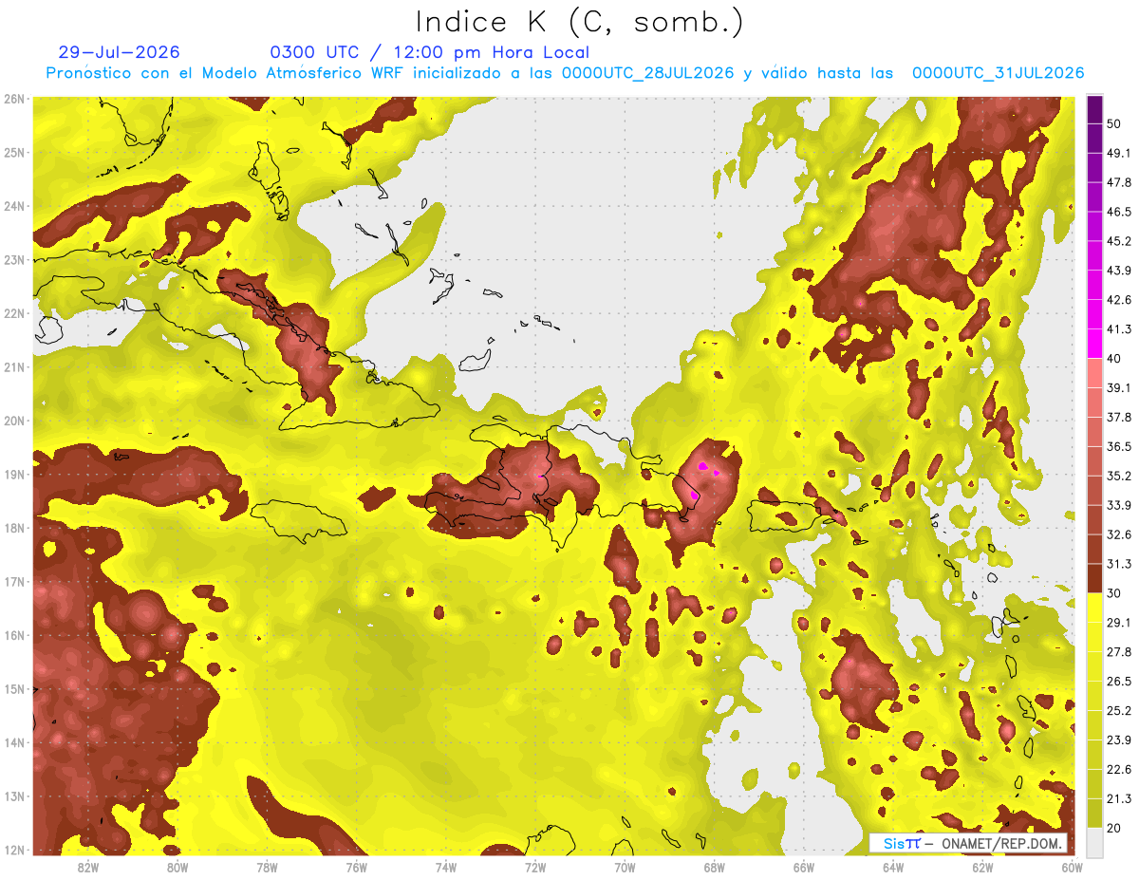Screen dimensions: 1139x880
Task: Select the 19N latitude label
Action: (14, 475)
